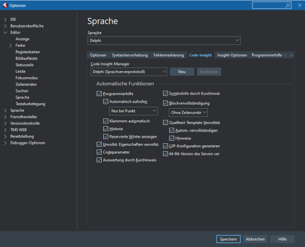The image size is (305, 247).
Task: Select Tastaturbelegung in the Editor tree
Action: [x=30, y=104]
